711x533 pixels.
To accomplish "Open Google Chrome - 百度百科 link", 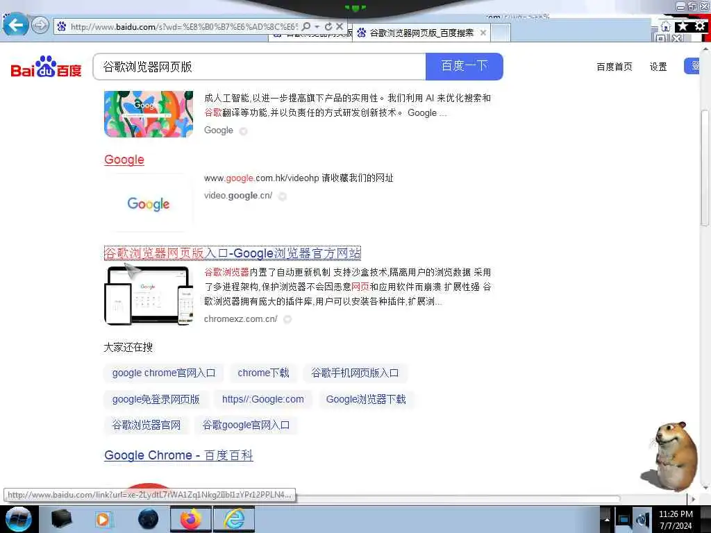I will click(178, 455).
